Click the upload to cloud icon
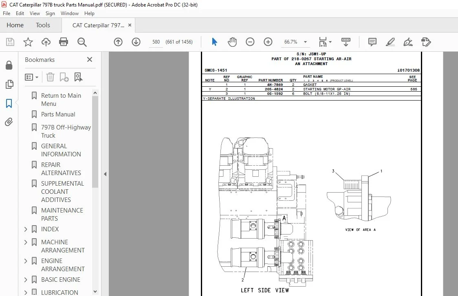The width and height of the screenshot is (458, 296). [46, 42]
